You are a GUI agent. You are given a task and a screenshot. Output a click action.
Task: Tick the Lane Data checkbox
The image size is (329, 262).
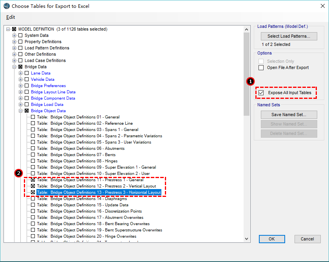(x=27, y=73)
